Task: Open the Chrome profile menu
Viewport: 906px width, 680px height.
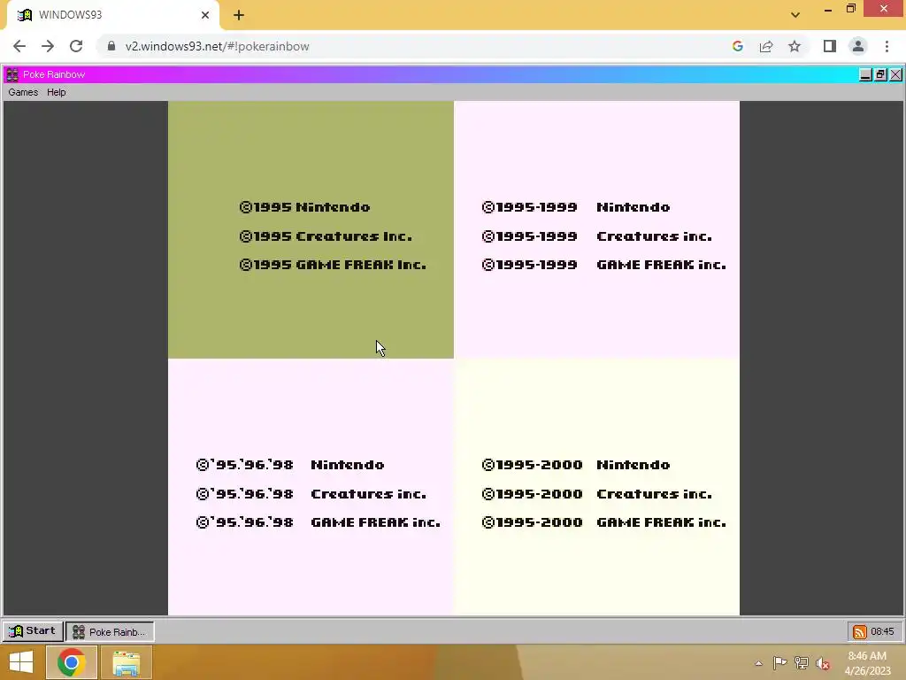Action: [858, 46]
